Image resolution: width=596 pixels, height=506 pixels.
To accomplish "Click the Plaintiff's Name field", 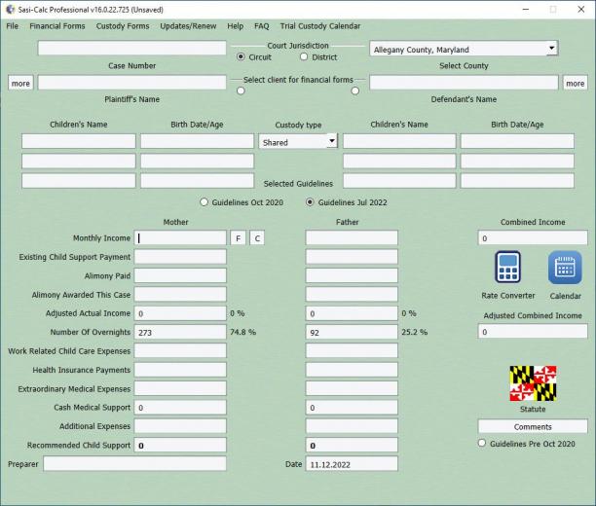I will point(131,83).
